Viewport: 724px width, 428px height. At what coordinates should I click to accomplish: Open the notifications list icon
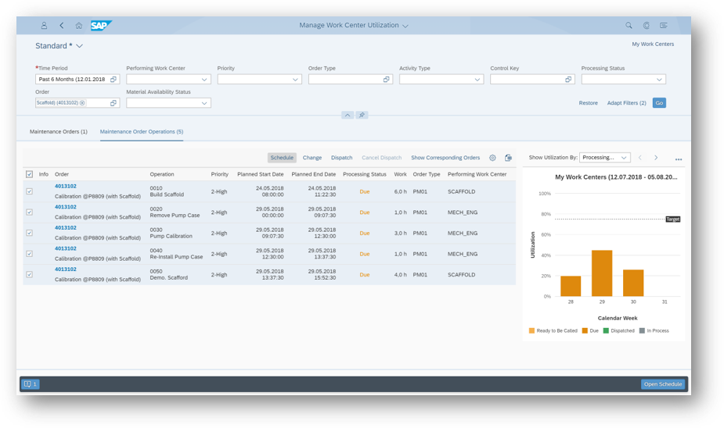pyautogui.click(x=664, y=25)
